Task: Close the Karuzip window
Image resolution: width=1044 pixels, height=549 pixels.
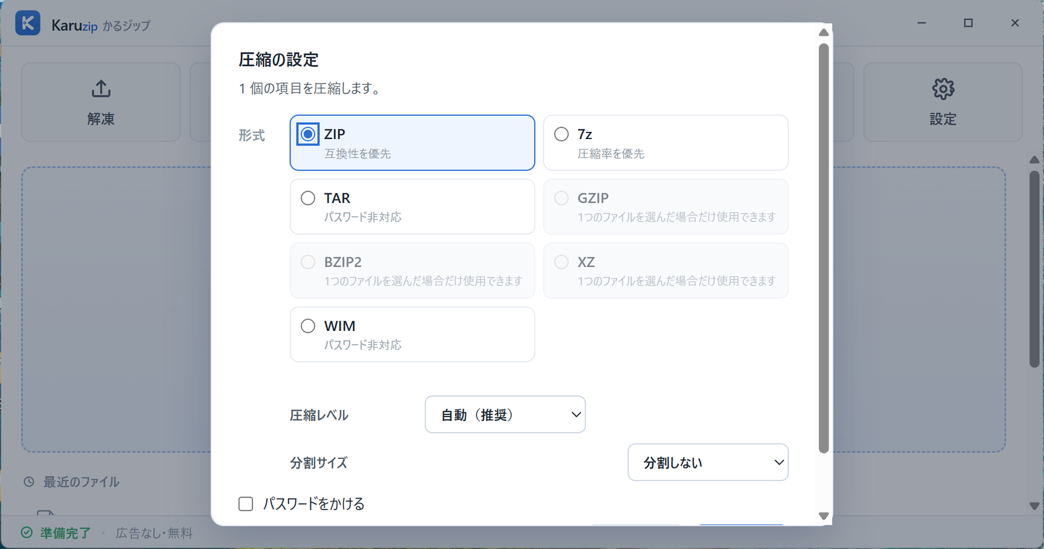Action: tap(1015, 23)
